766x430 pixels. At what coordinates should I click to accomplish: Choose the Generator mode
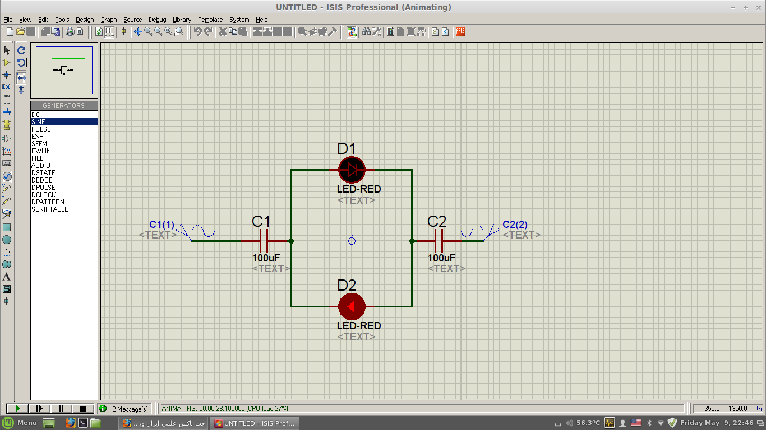[x=7, y=176]
